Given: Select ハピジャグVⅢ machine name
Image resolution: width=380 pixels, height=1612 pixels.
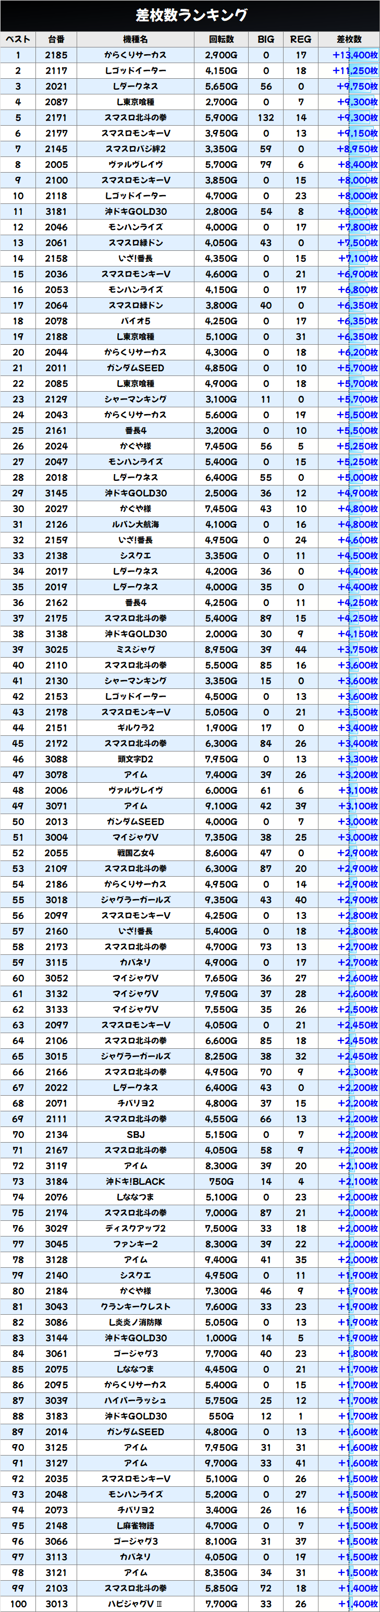Looking at the screenshot, I should pyautogui.click(x=136, y=1604).
